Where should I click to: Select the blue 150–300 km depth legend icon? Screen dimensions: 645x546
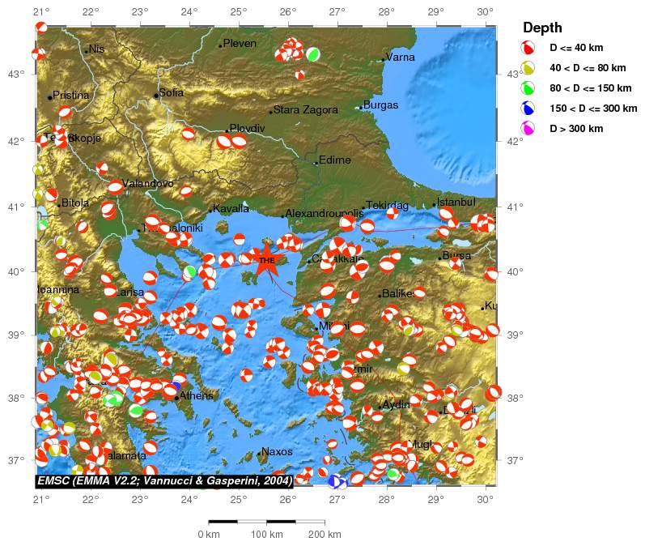coord(528,109)
